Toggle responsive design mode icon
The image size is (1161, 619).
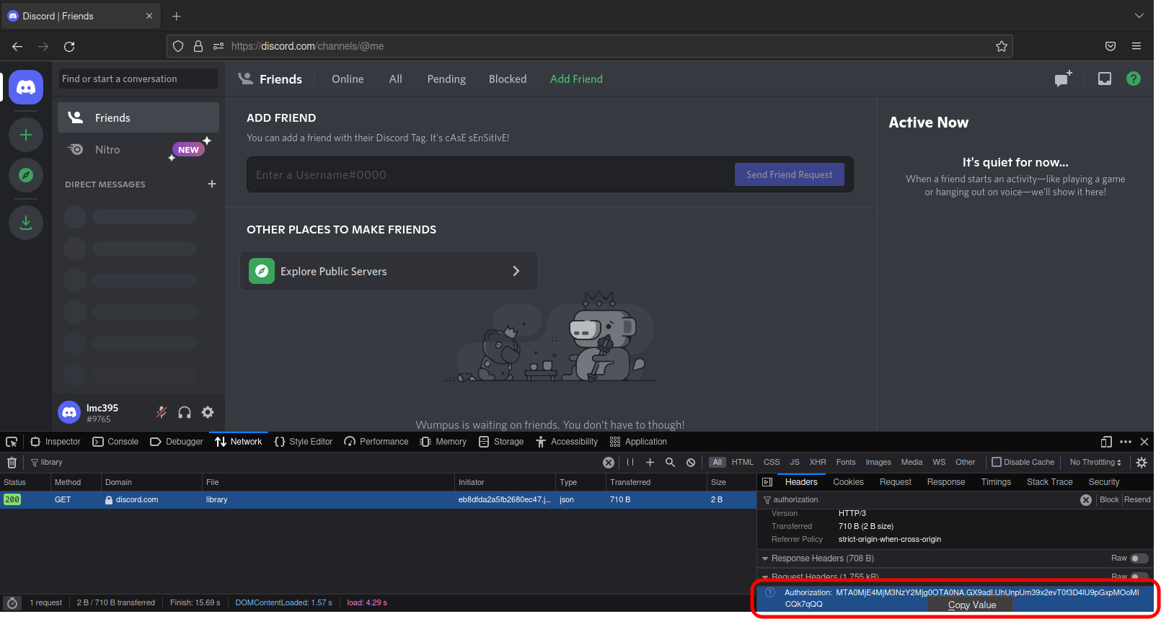click(x=1106, y=442)
